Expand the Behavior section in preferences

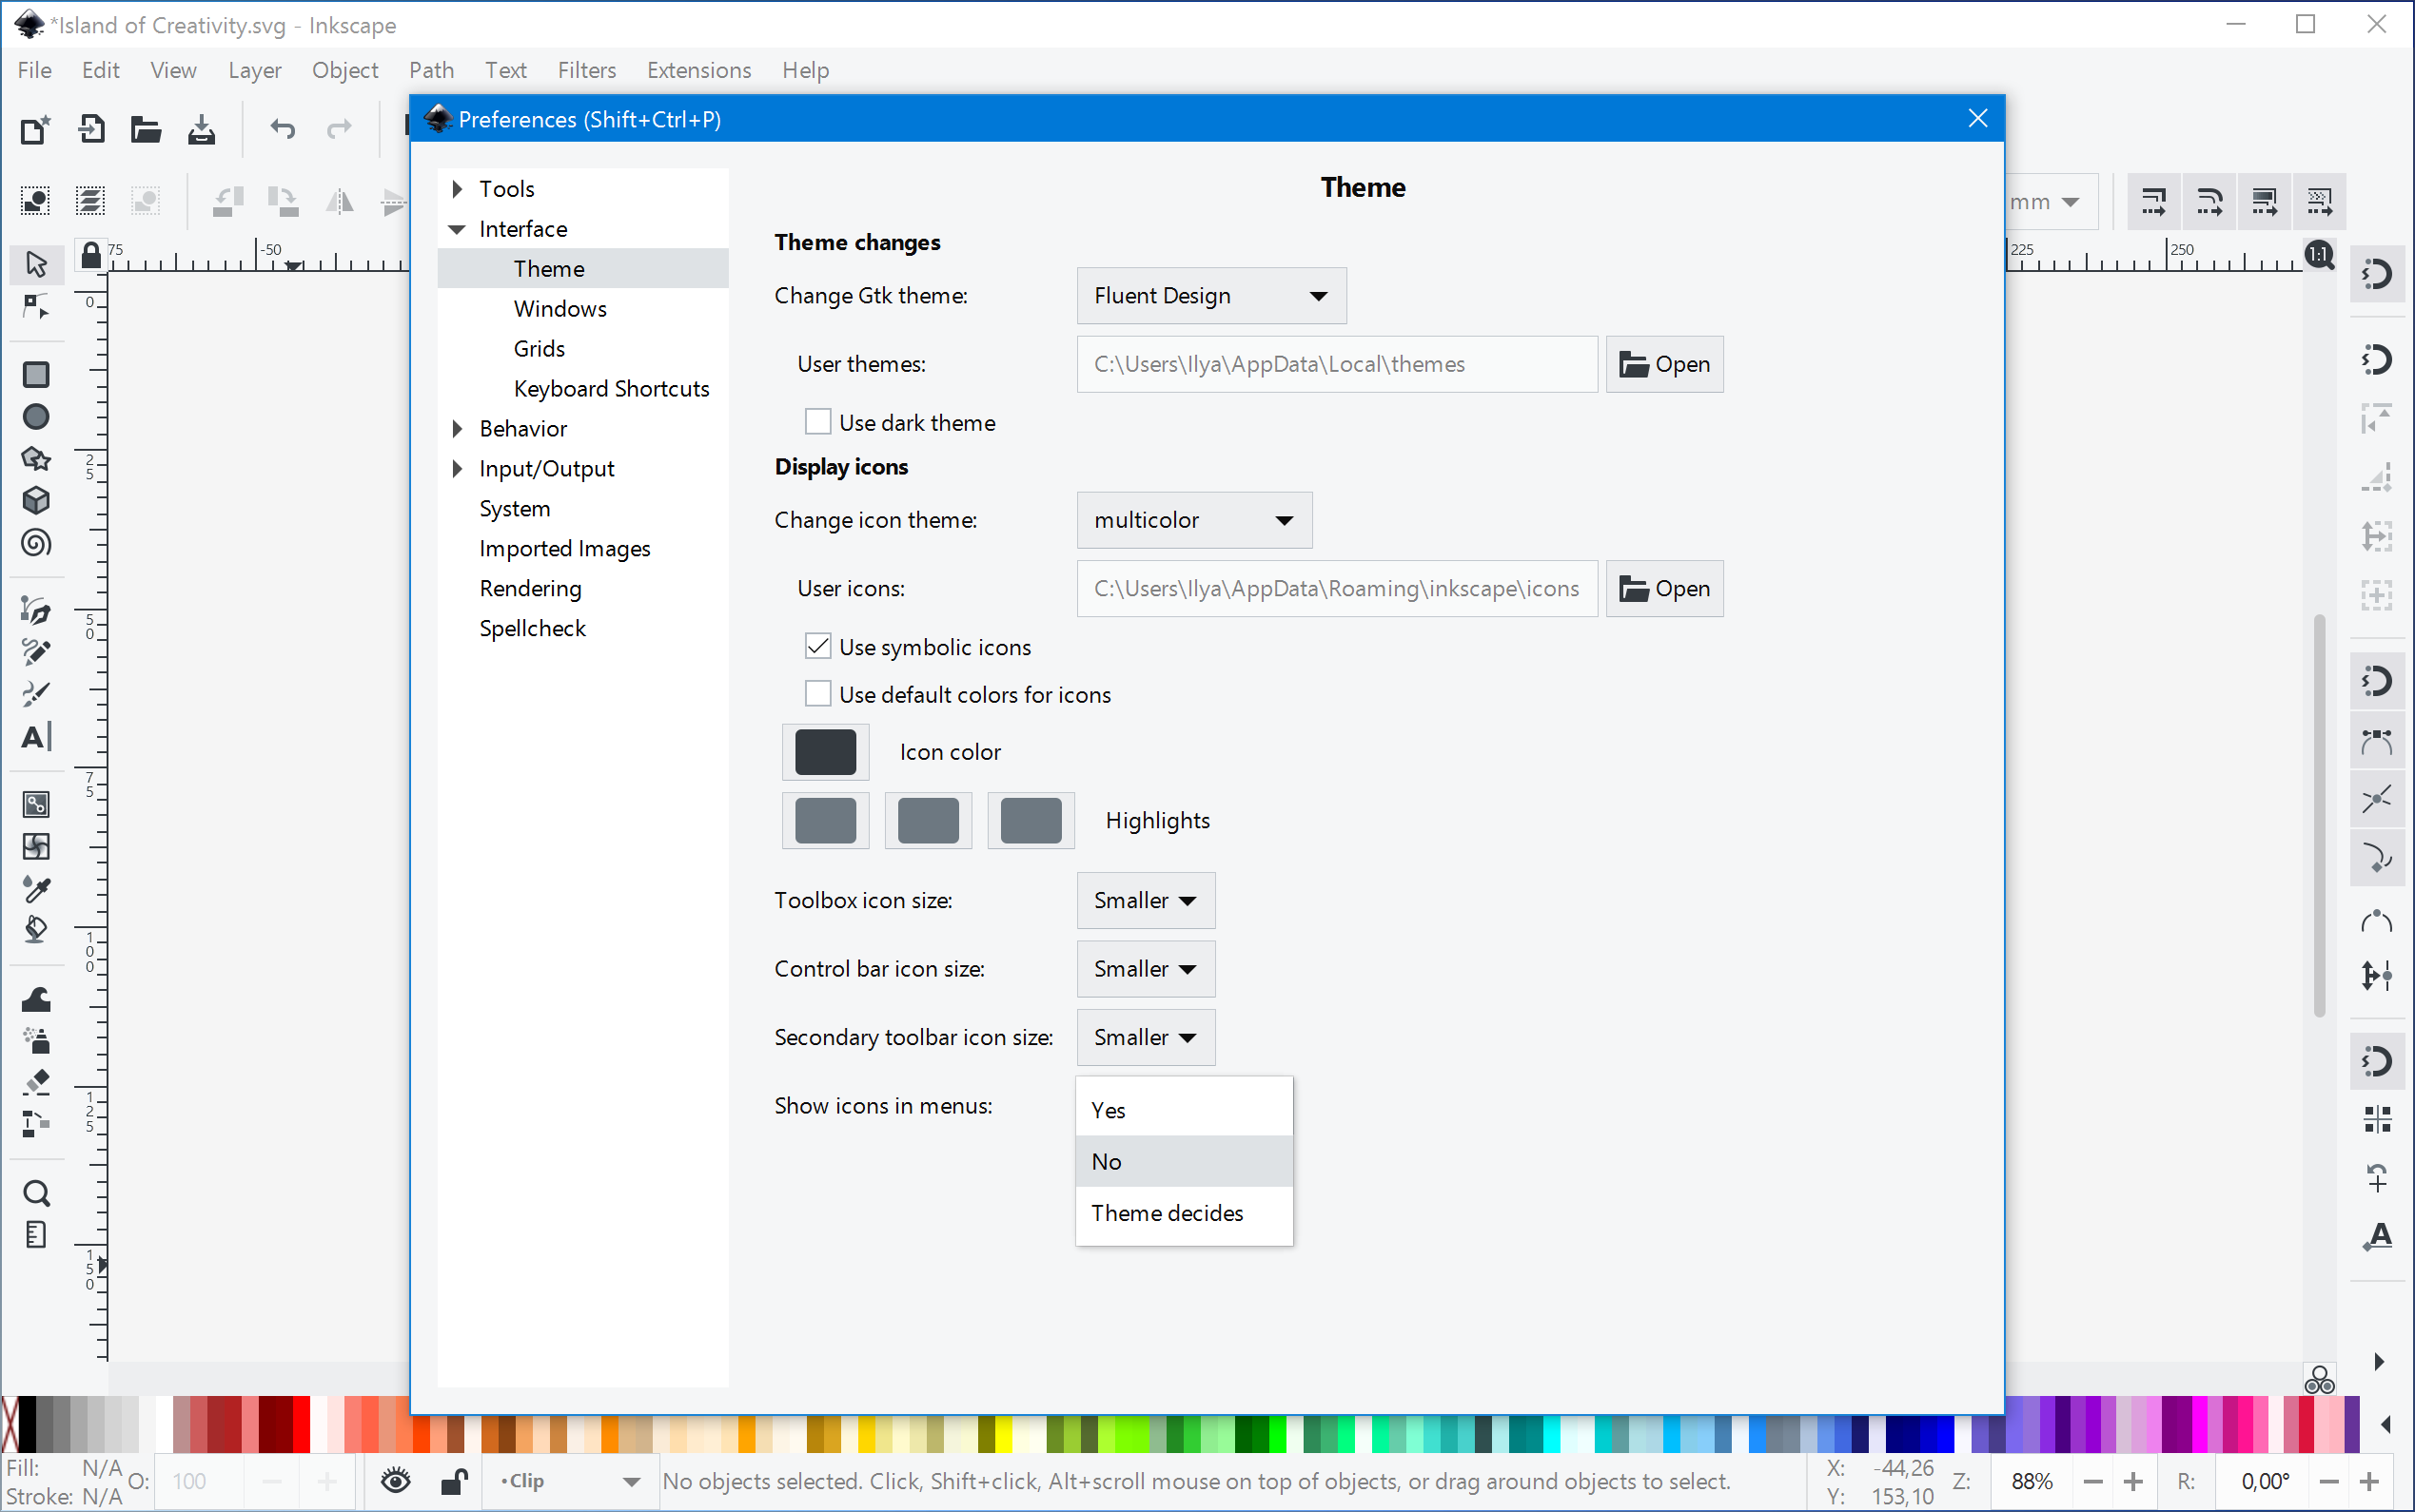[x=459, y=428]
